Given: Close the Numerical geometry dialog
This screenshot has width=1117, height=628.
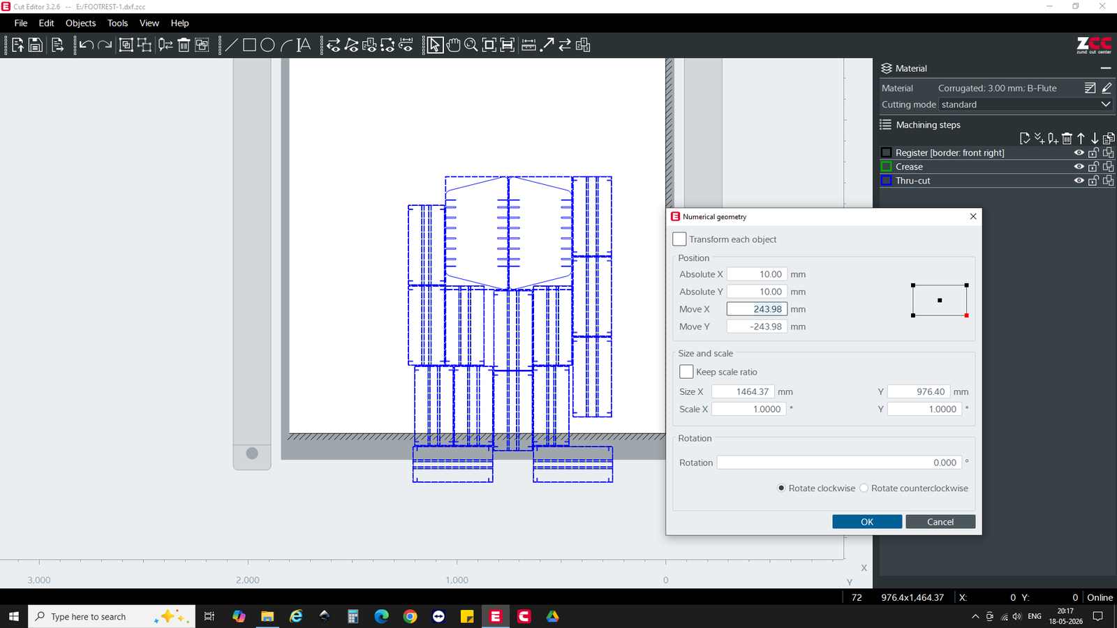Looking at the screenshot, I should pos(973,216).
